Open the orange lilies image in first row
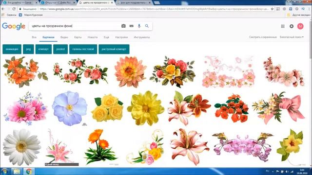Screen dimensions: 312x175 coord(25,72)
